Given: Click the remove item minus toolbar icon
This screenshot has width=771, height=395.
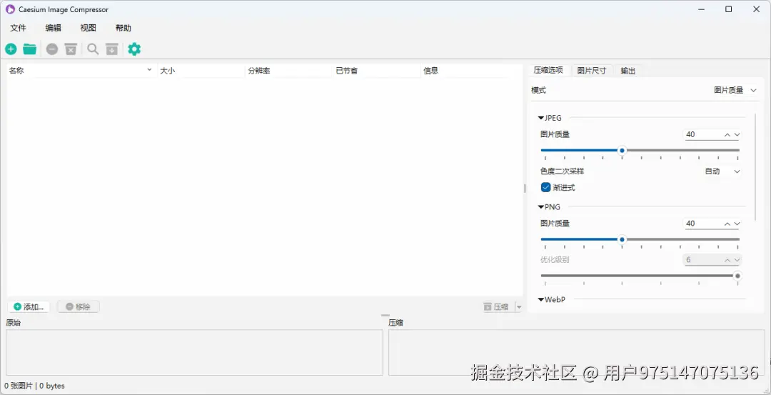Looking at the screenshot, I should [x=52, y=49].
